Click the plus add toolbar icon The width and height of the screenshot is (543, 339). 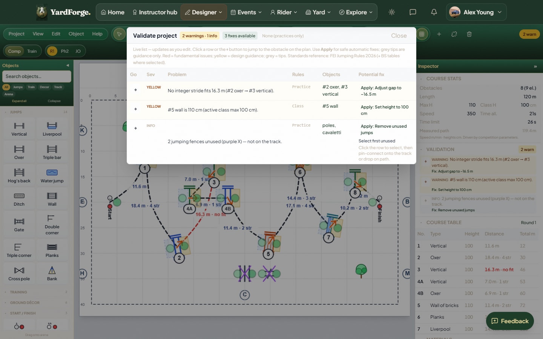[x=439, y=34]
